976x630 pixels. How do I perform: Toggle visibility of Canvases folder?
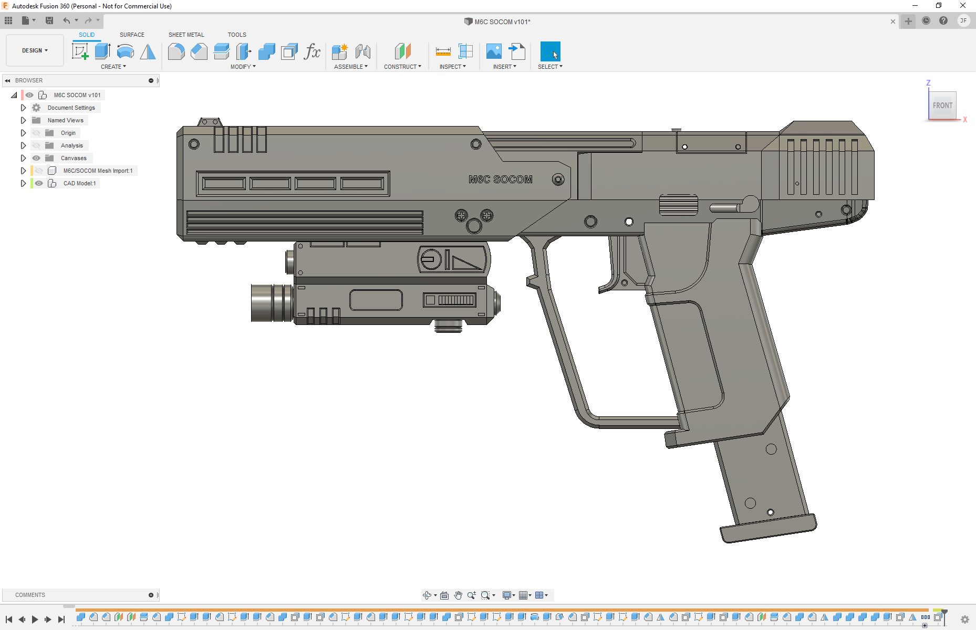click(36, 158)
